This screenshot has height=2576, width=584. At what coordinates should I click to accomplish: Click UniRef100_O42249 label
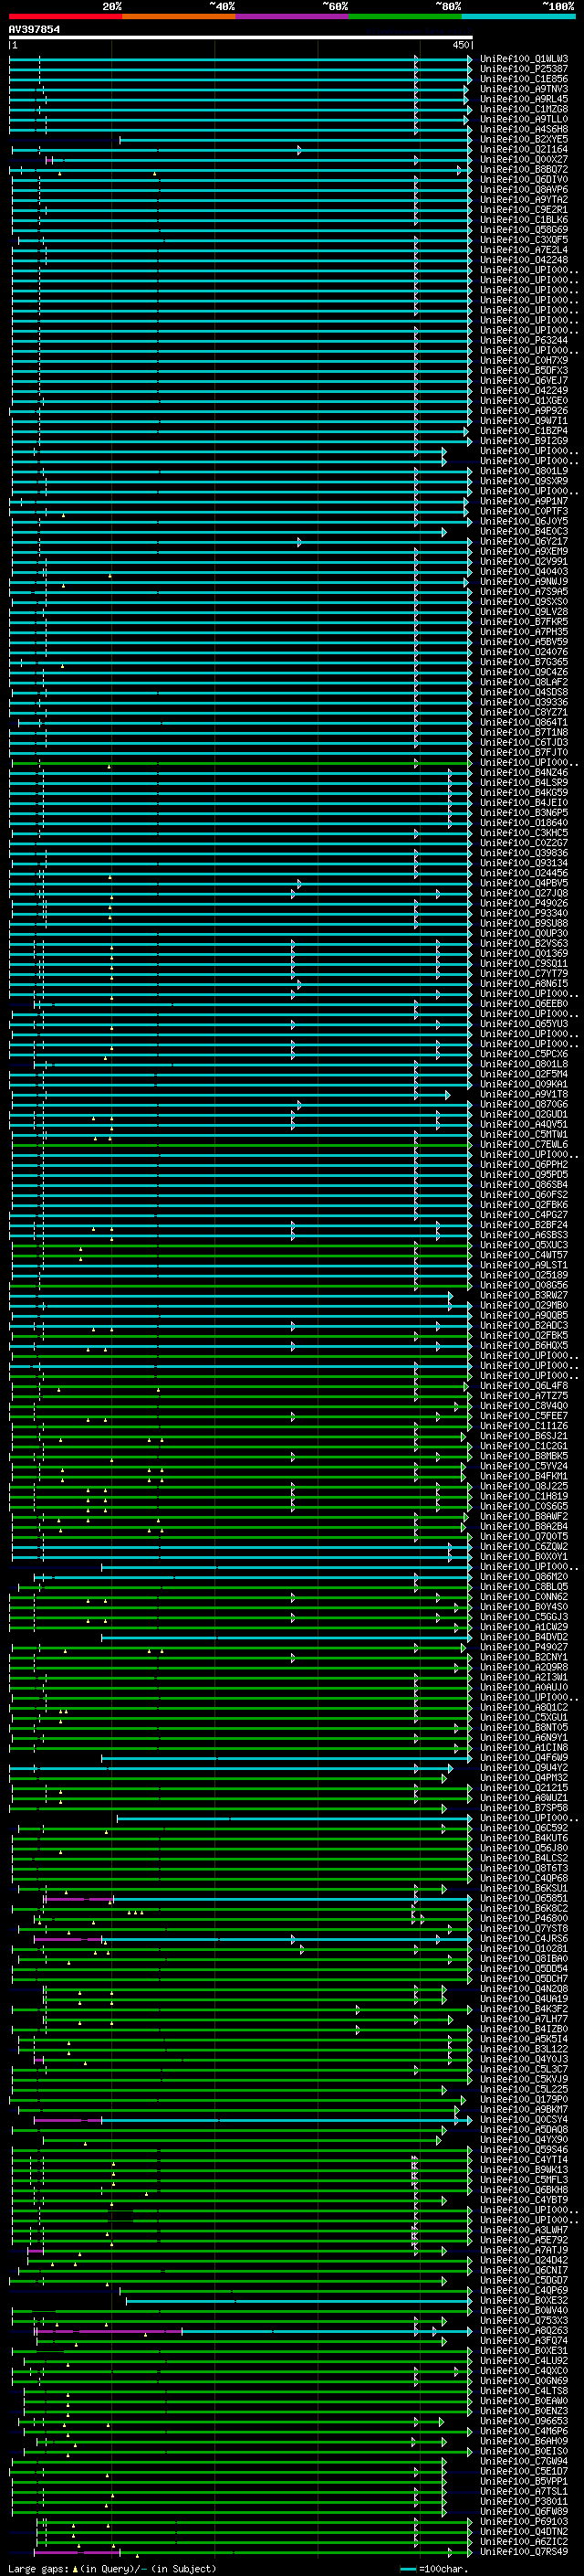click(524, 390)
